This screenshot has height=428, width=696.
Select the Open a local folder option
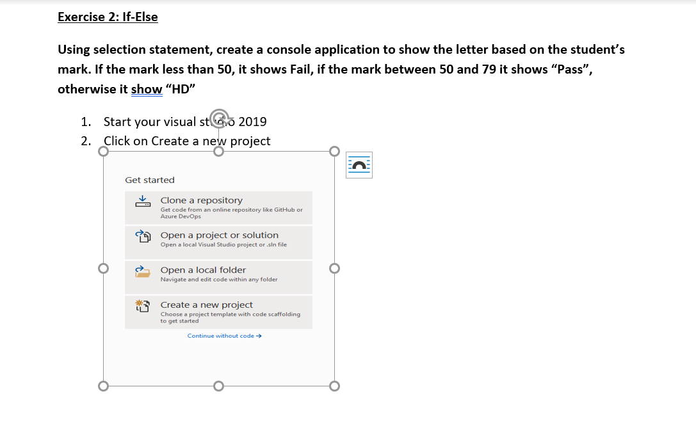point(202,270)
